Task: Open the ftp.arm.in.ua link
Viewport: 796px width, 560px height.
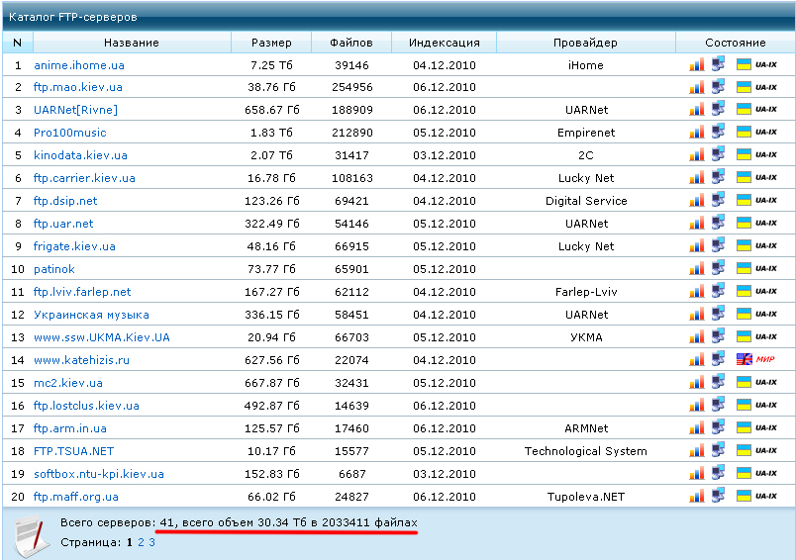Action: click(70, 428)
